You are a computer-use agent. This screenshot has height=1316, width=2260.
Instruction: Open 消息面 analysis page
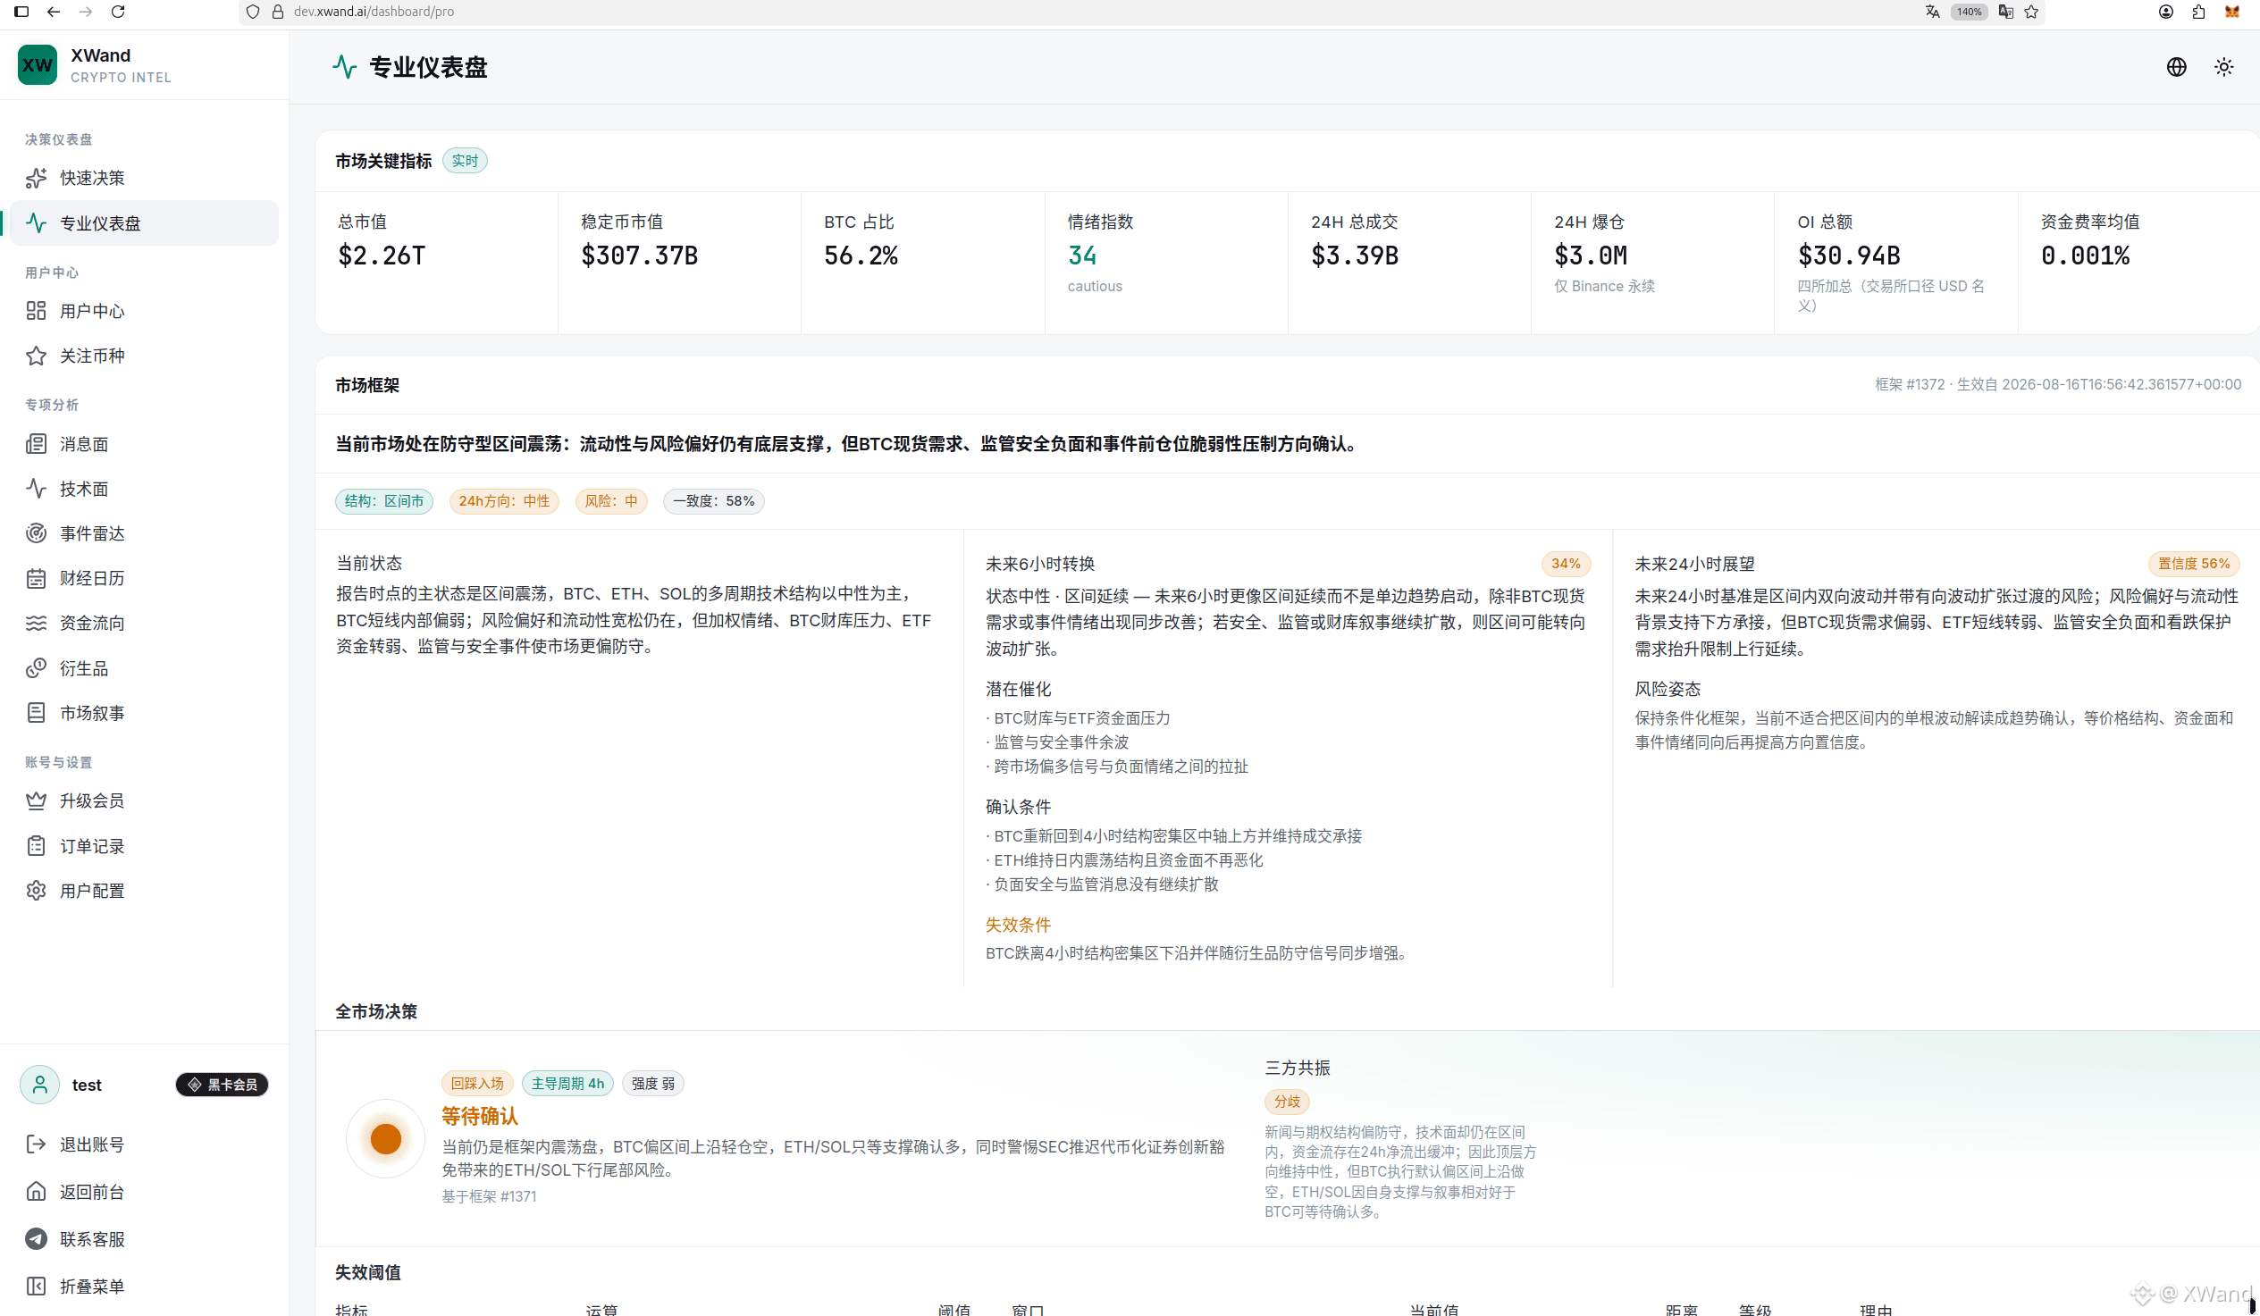click(144, 444)
